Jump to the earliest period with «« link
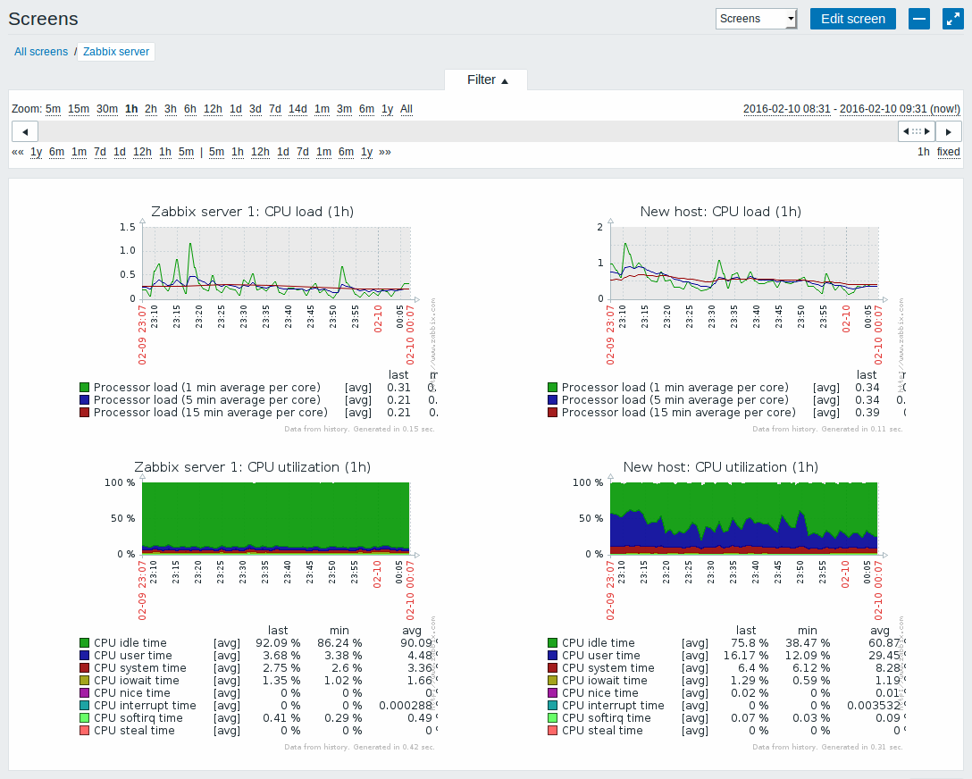The height and width of the screenshot is (779, 972). (17, 152)
